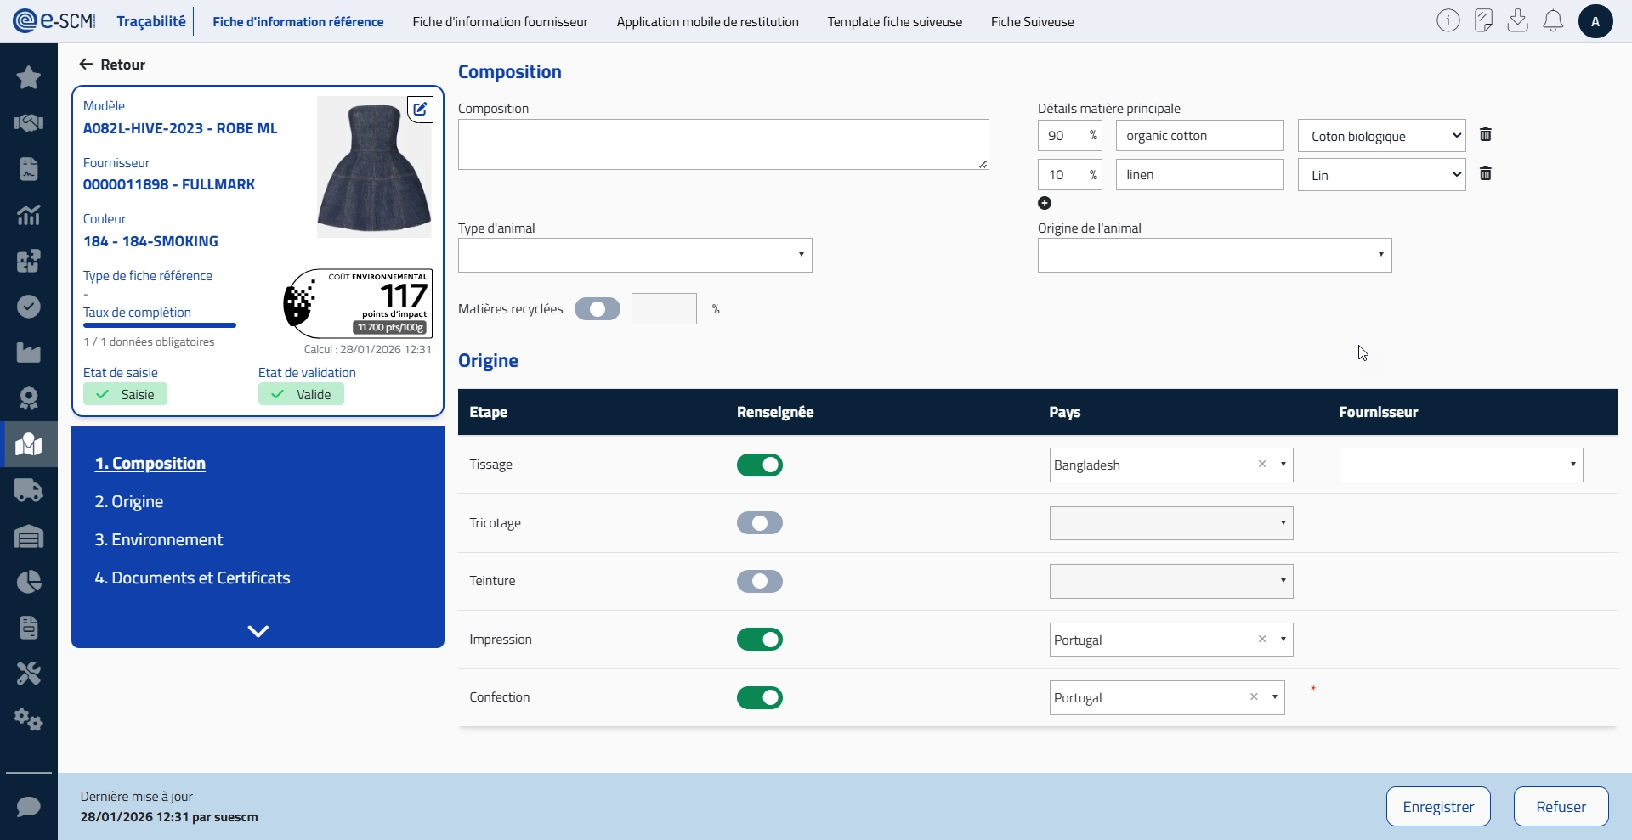Open the factory production icon in sidebar
The height and width of the screenshot is (840, 1632).
[29, 352]
